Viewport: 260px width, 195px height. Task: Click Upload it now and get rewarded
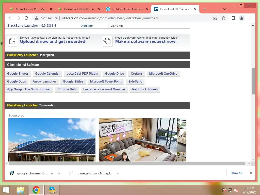coord(53,41)
